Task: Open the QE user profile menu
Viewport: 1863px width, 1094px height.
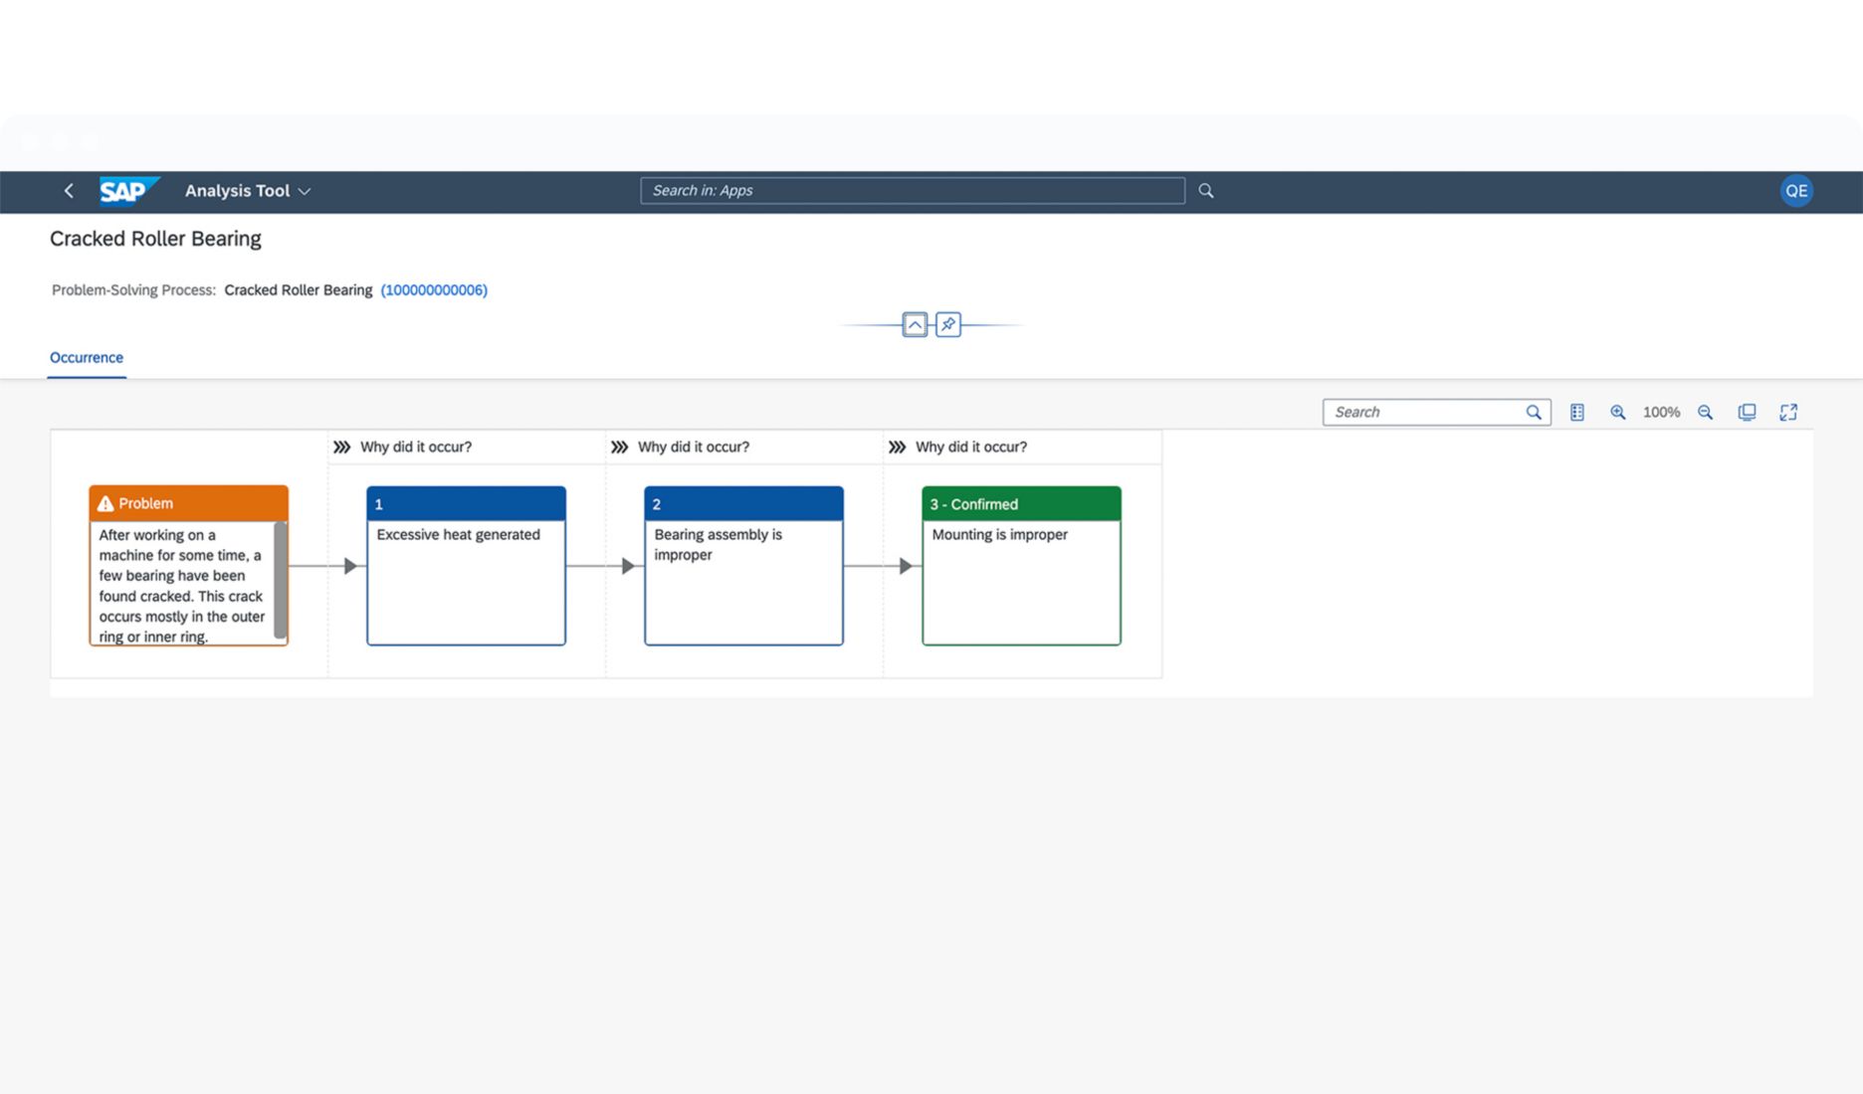Action: (1796, 190)
